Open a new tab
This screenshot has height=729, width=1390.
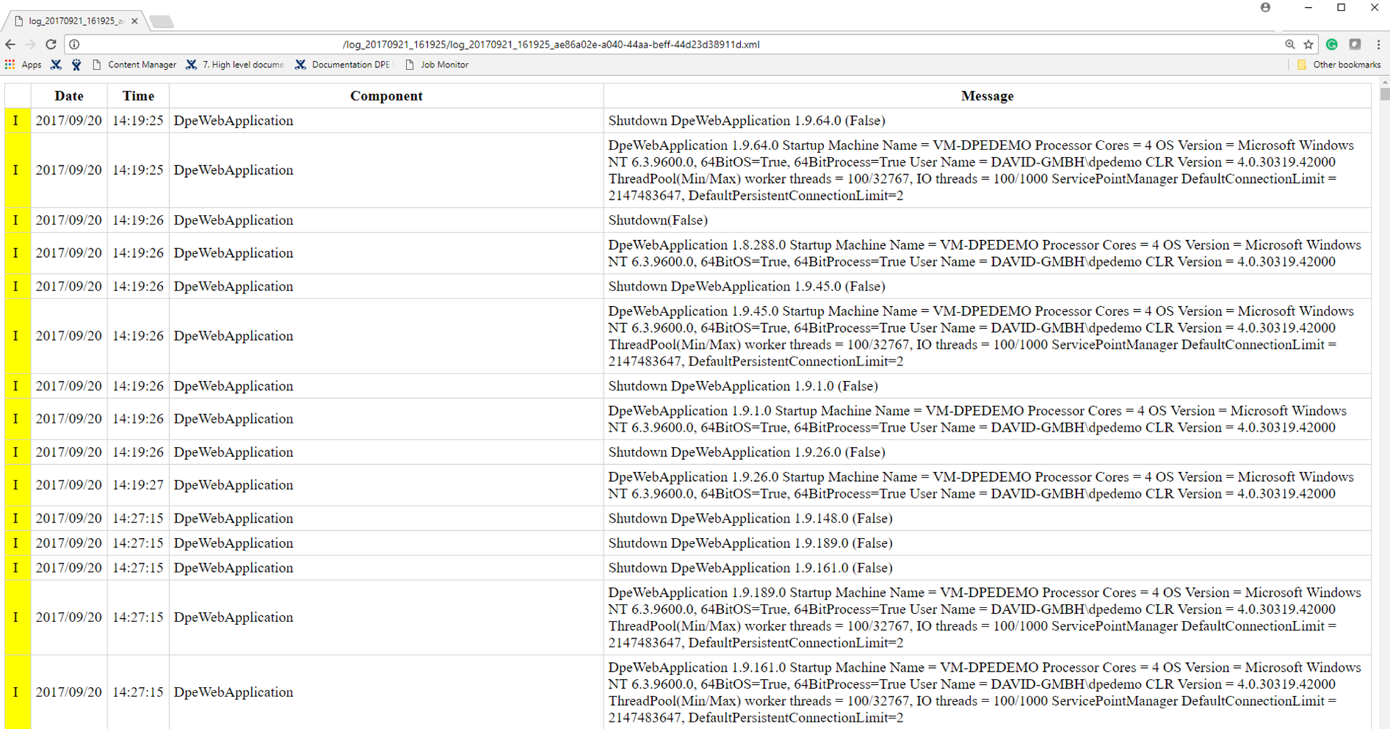coord(162,21)
